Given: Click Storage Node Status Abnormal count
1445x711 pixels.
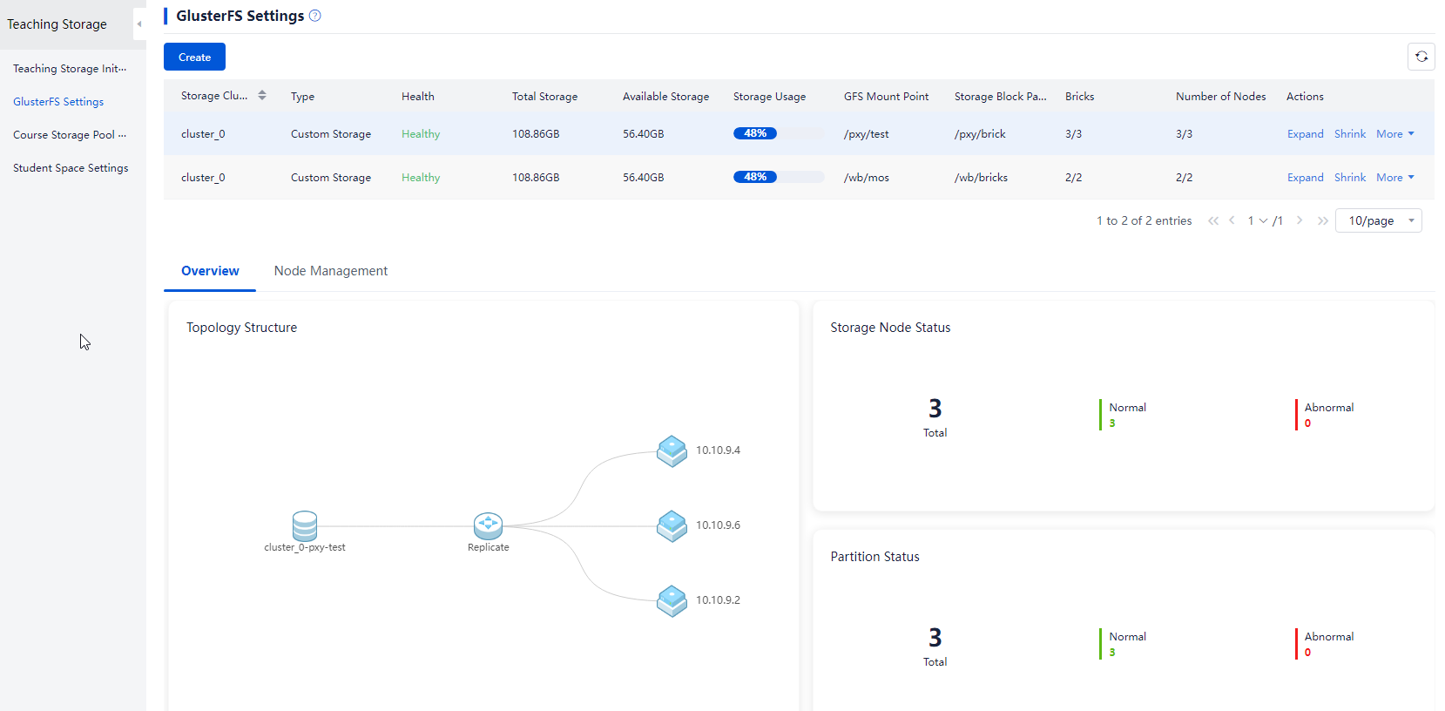Looking at the screenshot, I should click(x=1307, y=423).
